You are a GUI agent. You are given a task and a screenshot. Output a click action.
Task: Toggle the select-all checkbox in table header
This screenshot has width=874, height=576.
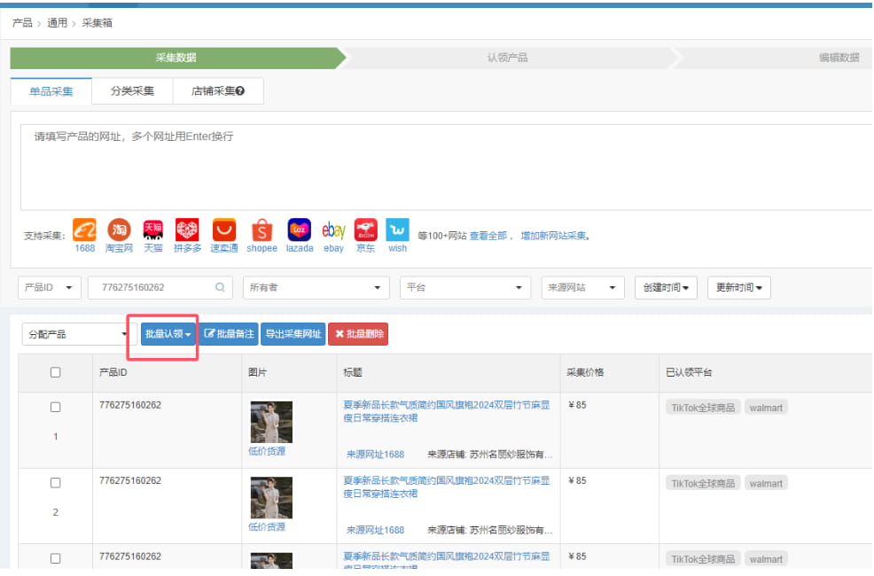click(x=55, y=373)
